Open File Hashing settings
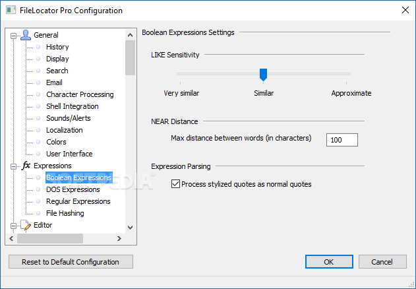 (x=65, y=213)
